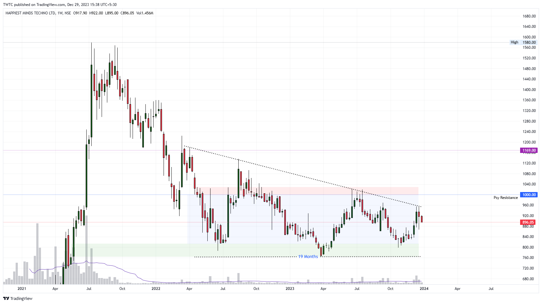Click the O917.90 open value in header
The width and height of the screenshot is (542, 304).
[x=80, y=13]
